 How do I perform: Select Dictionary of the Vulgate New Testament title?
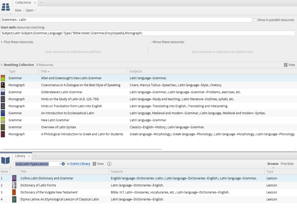click(x=49, y=192)
